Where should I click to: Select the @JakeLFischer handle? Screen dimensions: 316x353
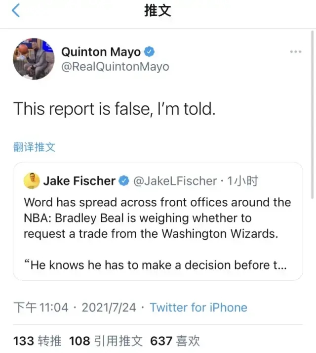(x=174, y=181)
